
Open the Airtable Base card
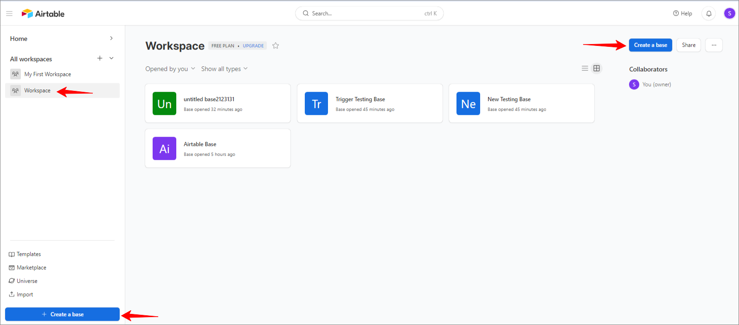click(218, 148)
